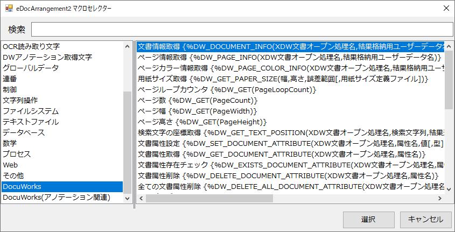Screen dimensions: 455x232
Task: Click the 選択 button
Action: coord(368,220)
